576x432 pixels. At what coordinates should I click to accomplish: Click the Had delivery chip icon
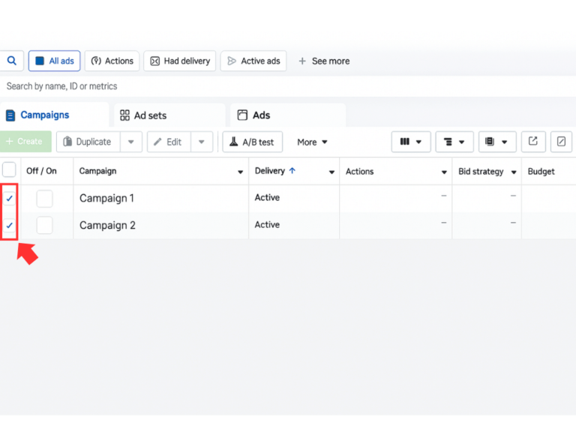[x=155, y=61]
